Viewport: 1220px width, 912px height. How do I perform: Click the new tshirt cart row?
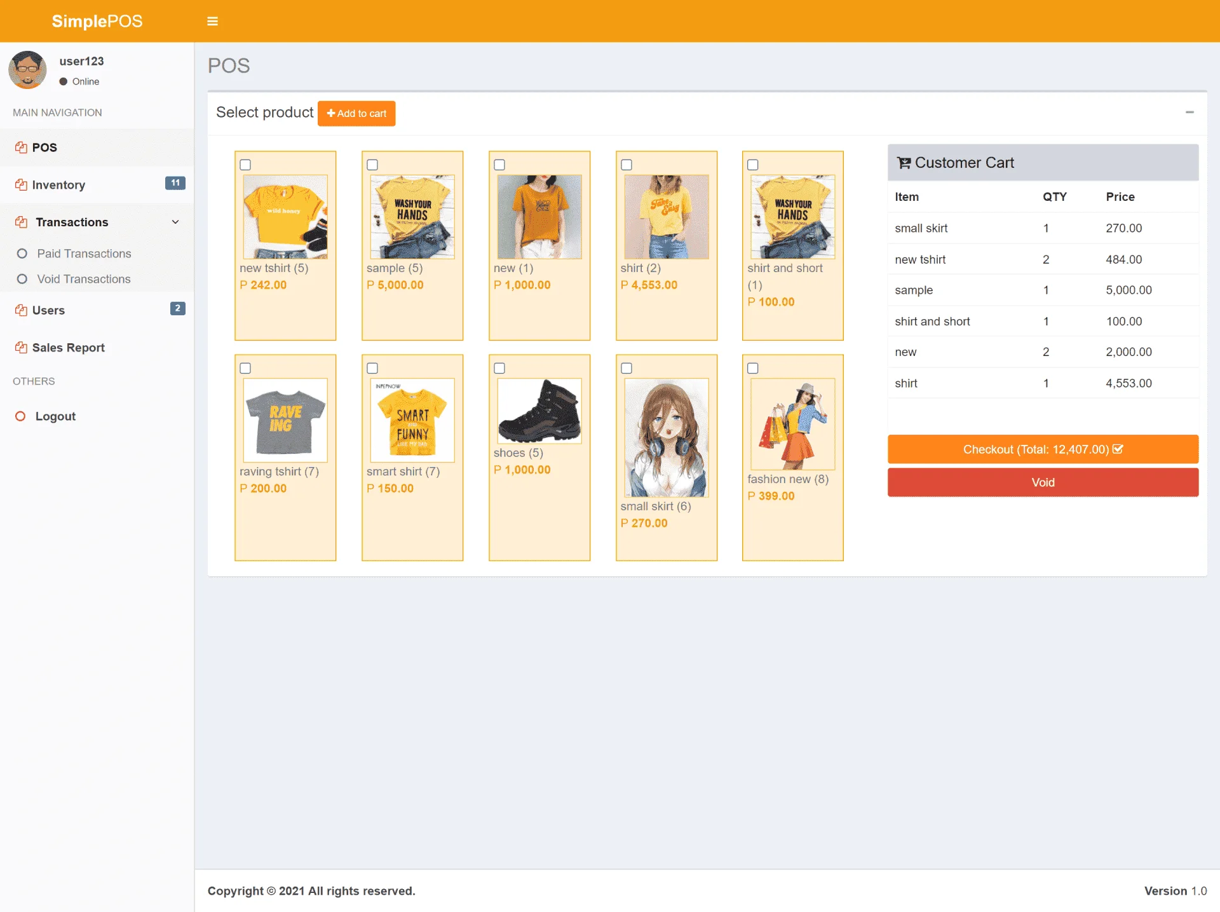pyautogui.click(x=1043, y=259)
